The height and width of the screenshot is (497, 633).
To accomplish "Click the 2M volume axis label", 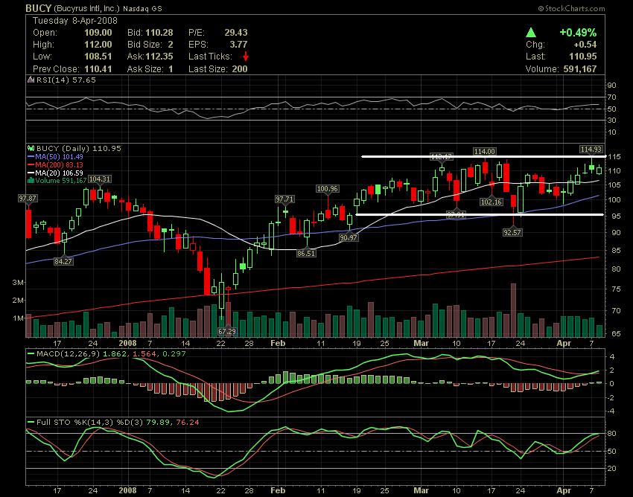I will (x=17, y=300).
